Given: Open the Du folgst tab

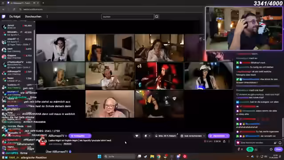Looking at the screenshot, I should (x=15, y=16).
